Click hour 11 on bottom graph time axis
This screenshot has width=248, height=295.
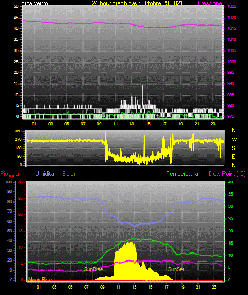pos(118,287)
